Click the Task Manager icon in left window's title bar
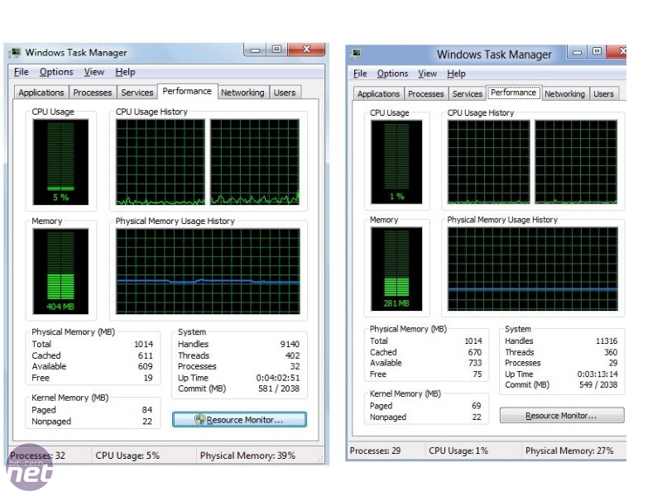 [16, 53]
